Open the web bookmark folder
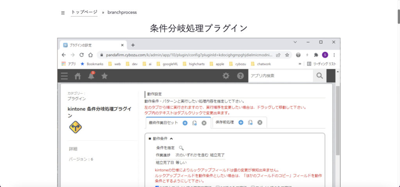The height and width of the screenshot is (187, 400). coord(114,64)
